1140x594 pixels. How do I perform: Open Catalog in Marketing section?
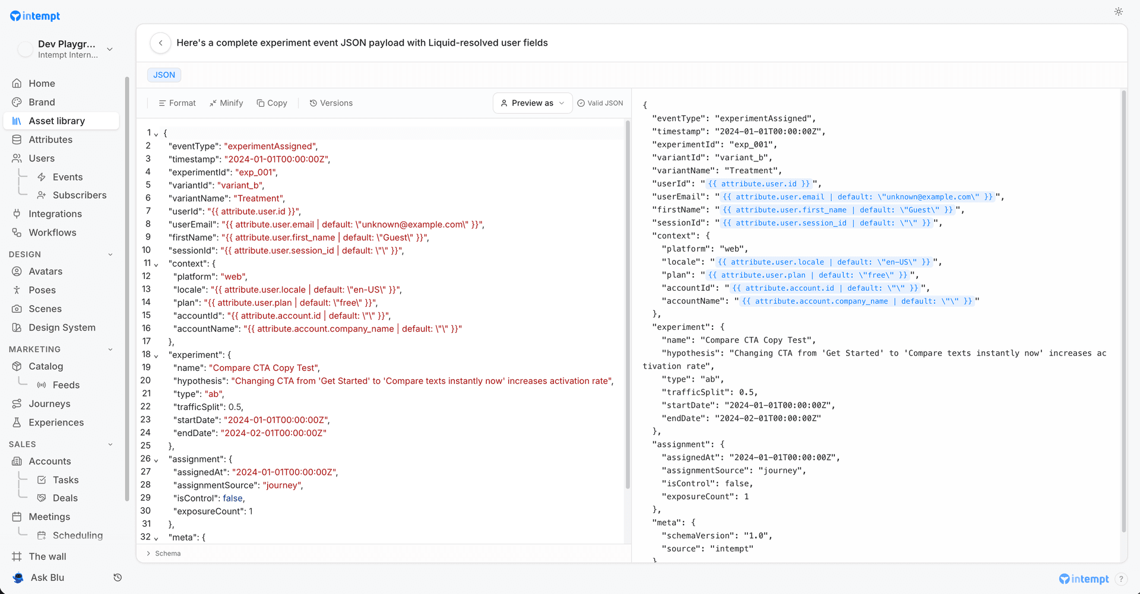tap(61, 366)
